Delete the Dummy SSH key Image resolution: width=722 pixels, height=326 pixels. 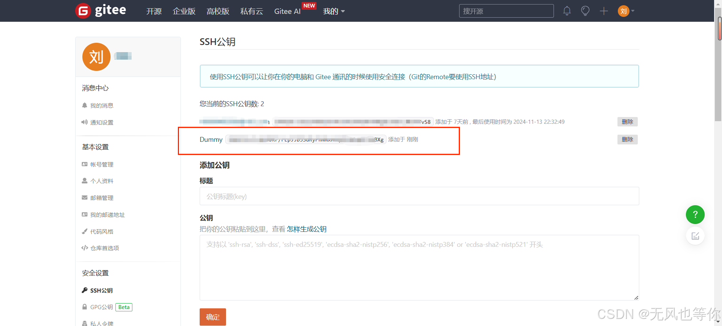pos(627,139)
